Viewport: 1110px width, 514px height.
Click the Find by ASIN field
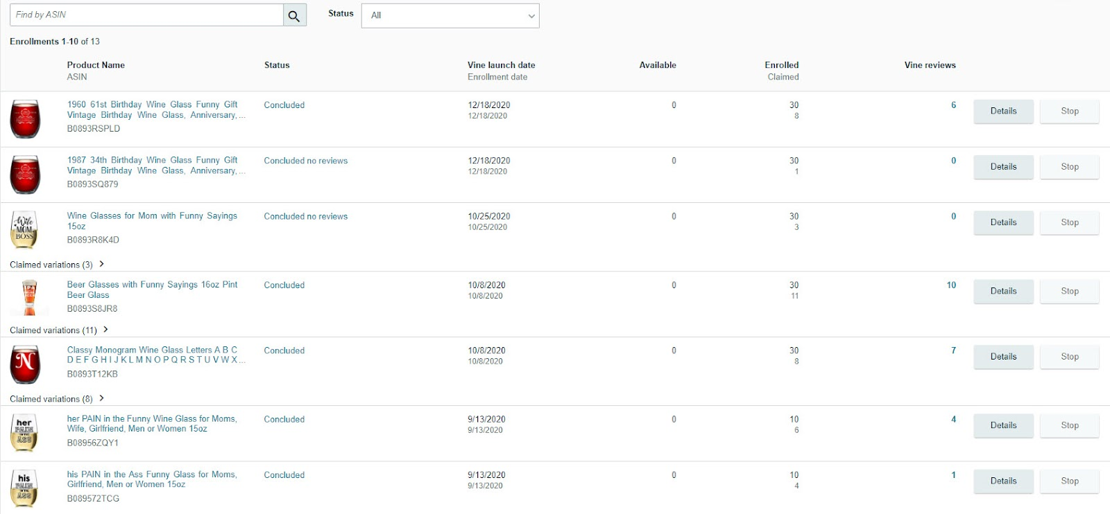tap(146, 15)
